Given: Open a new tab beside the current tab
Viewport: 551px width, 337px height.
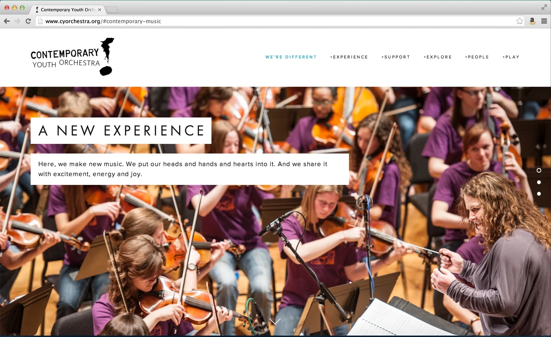Looking at the screenshot, I should [112, 10].
